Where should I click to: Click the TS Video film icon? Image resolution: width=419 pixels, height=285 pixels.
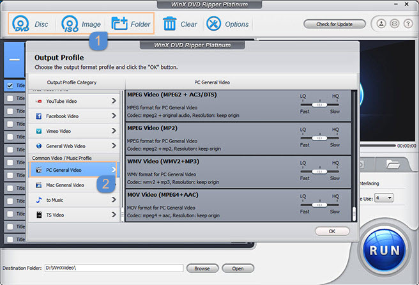pyautogui.click(x=39, y=215)
